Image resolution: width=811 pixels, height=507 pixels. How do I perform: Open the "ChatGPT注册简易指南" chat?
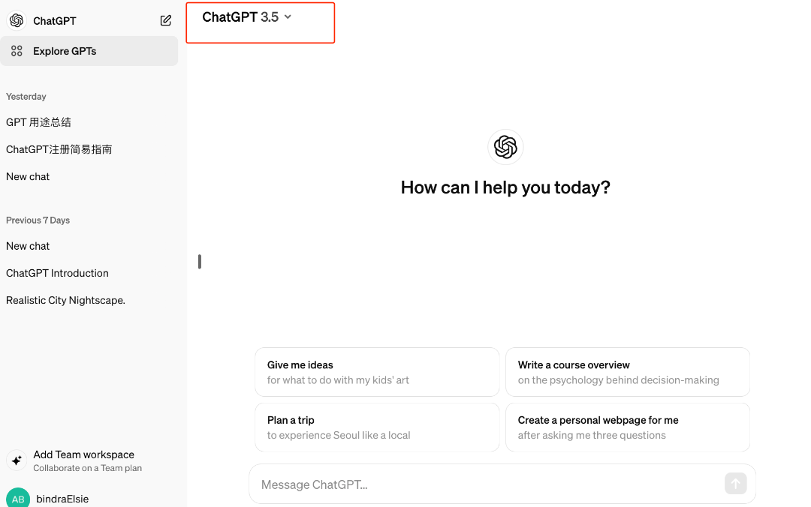coord(59,149)
